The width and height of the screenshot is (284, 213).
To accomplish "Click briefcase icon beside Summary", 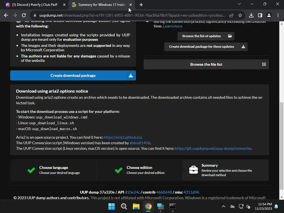I will coord(193,170).
